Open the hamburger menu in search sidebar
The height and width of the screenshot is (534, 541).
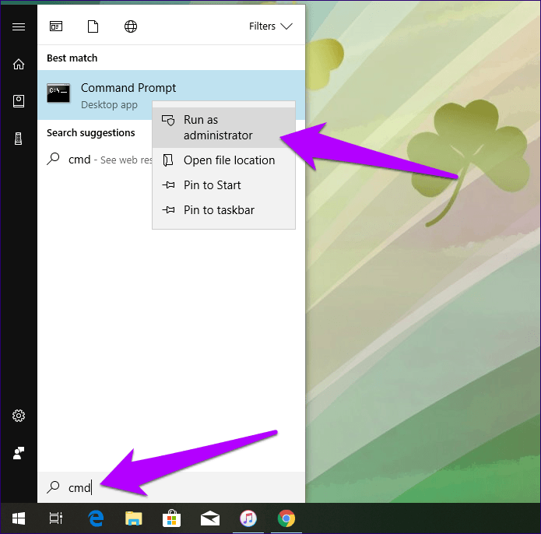(x=19, y=26)
